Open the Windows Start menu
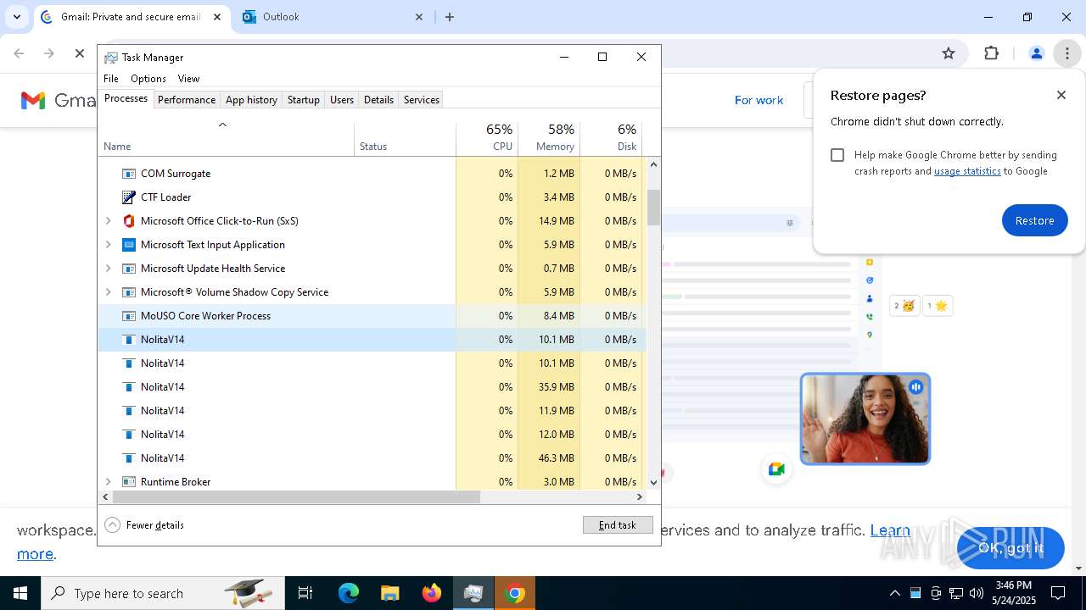 [20, 593]
